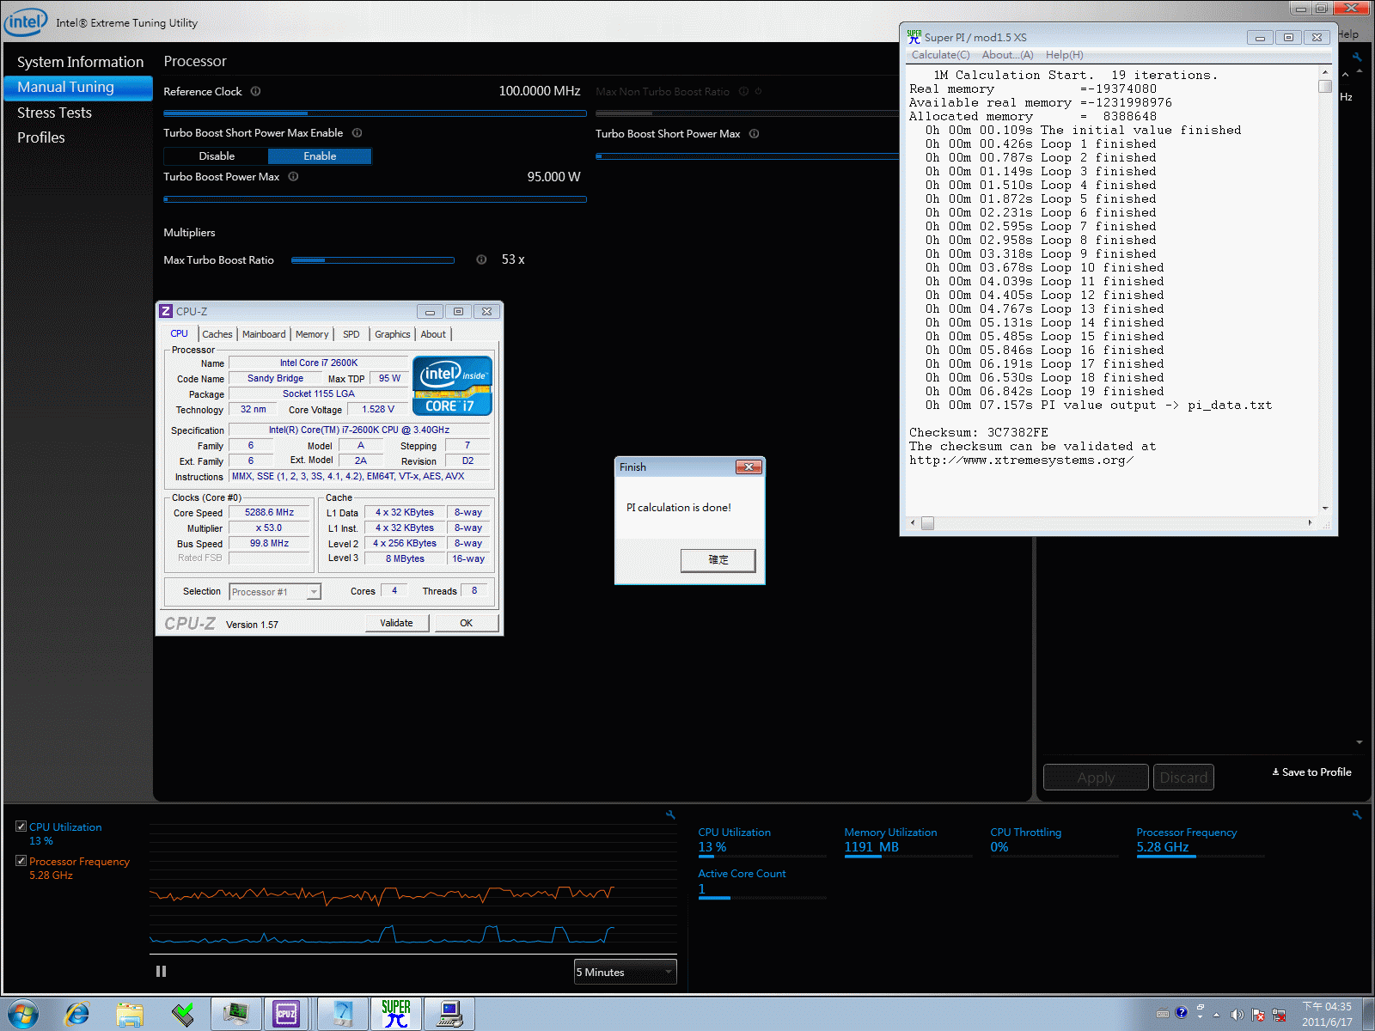The height and width of the screenshot is (1031, 1375).
Task: Click OK button in CPU-Z
Action: [x=466, y=623]
